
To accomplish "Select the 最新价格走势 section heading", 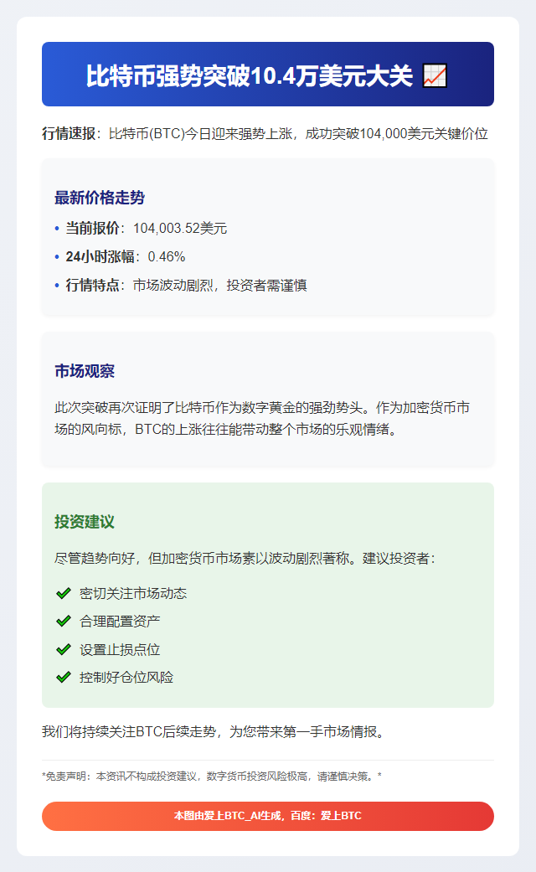I will (100, 198).
